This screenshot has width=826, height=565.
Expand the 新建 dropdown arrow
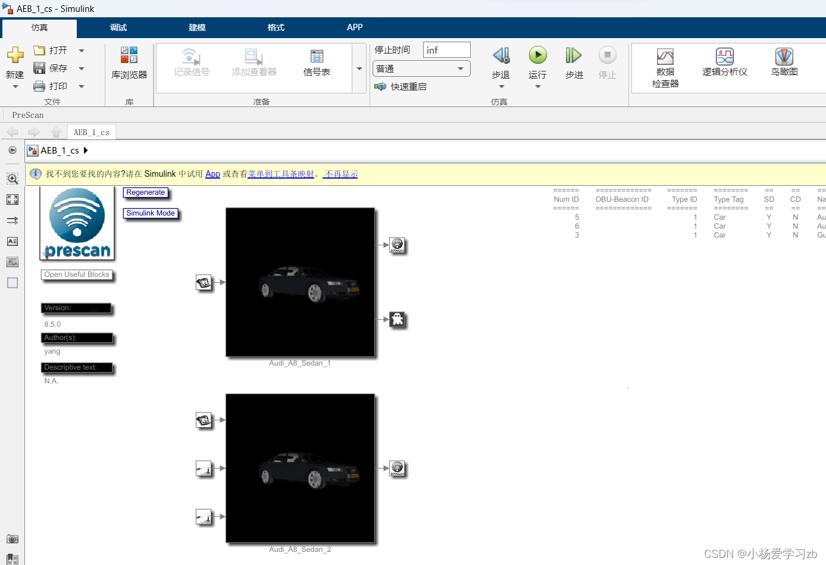pos(15,87)
